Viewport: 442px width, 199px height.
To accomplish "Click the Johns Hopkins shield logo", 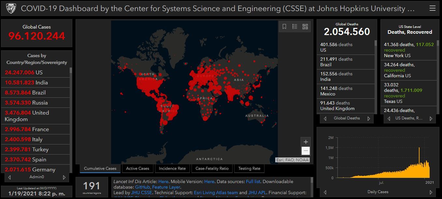I will click(x=10, y=8).
